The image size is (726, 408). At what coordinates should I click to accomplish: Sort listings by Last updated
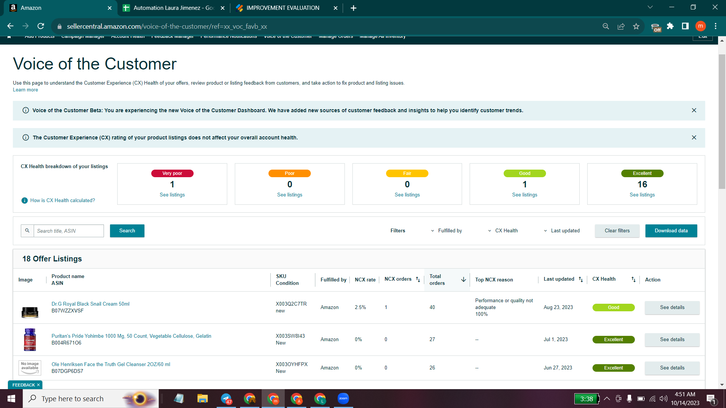pos(581,280)
